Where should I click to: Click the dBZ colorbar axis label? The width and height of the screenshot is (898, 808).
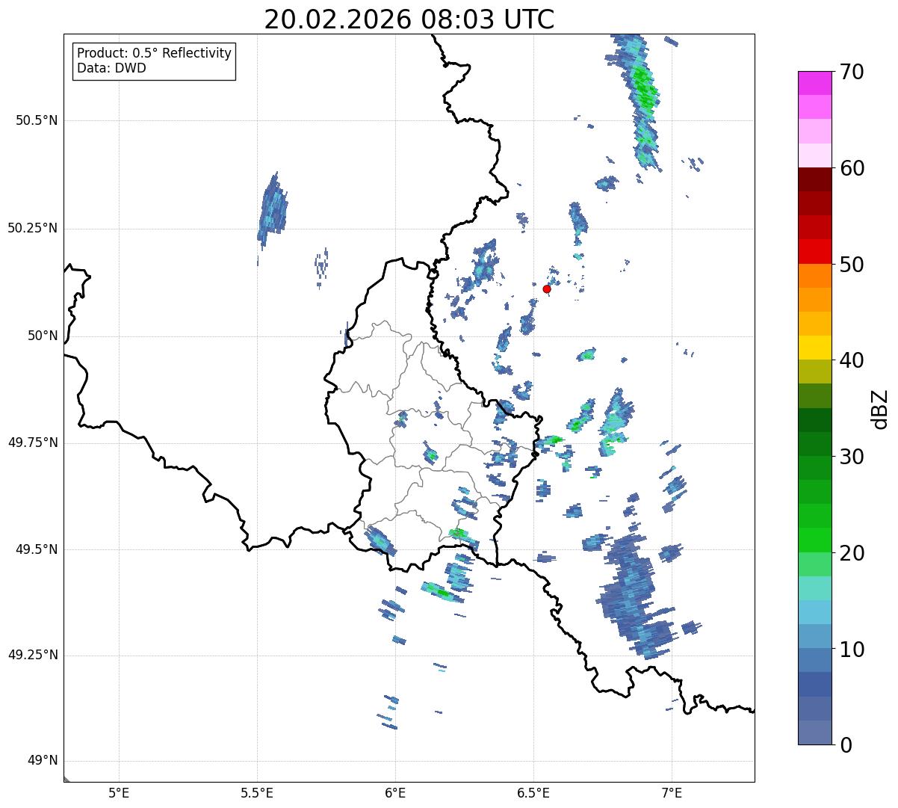880,408
